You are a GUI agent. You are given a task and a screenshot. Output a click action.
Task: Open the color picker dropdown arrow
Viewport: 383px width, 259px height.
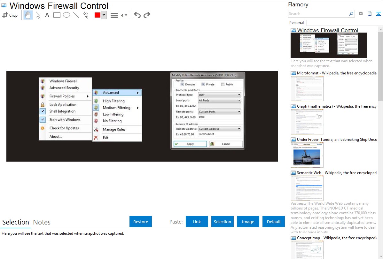[x=104, y=15]
